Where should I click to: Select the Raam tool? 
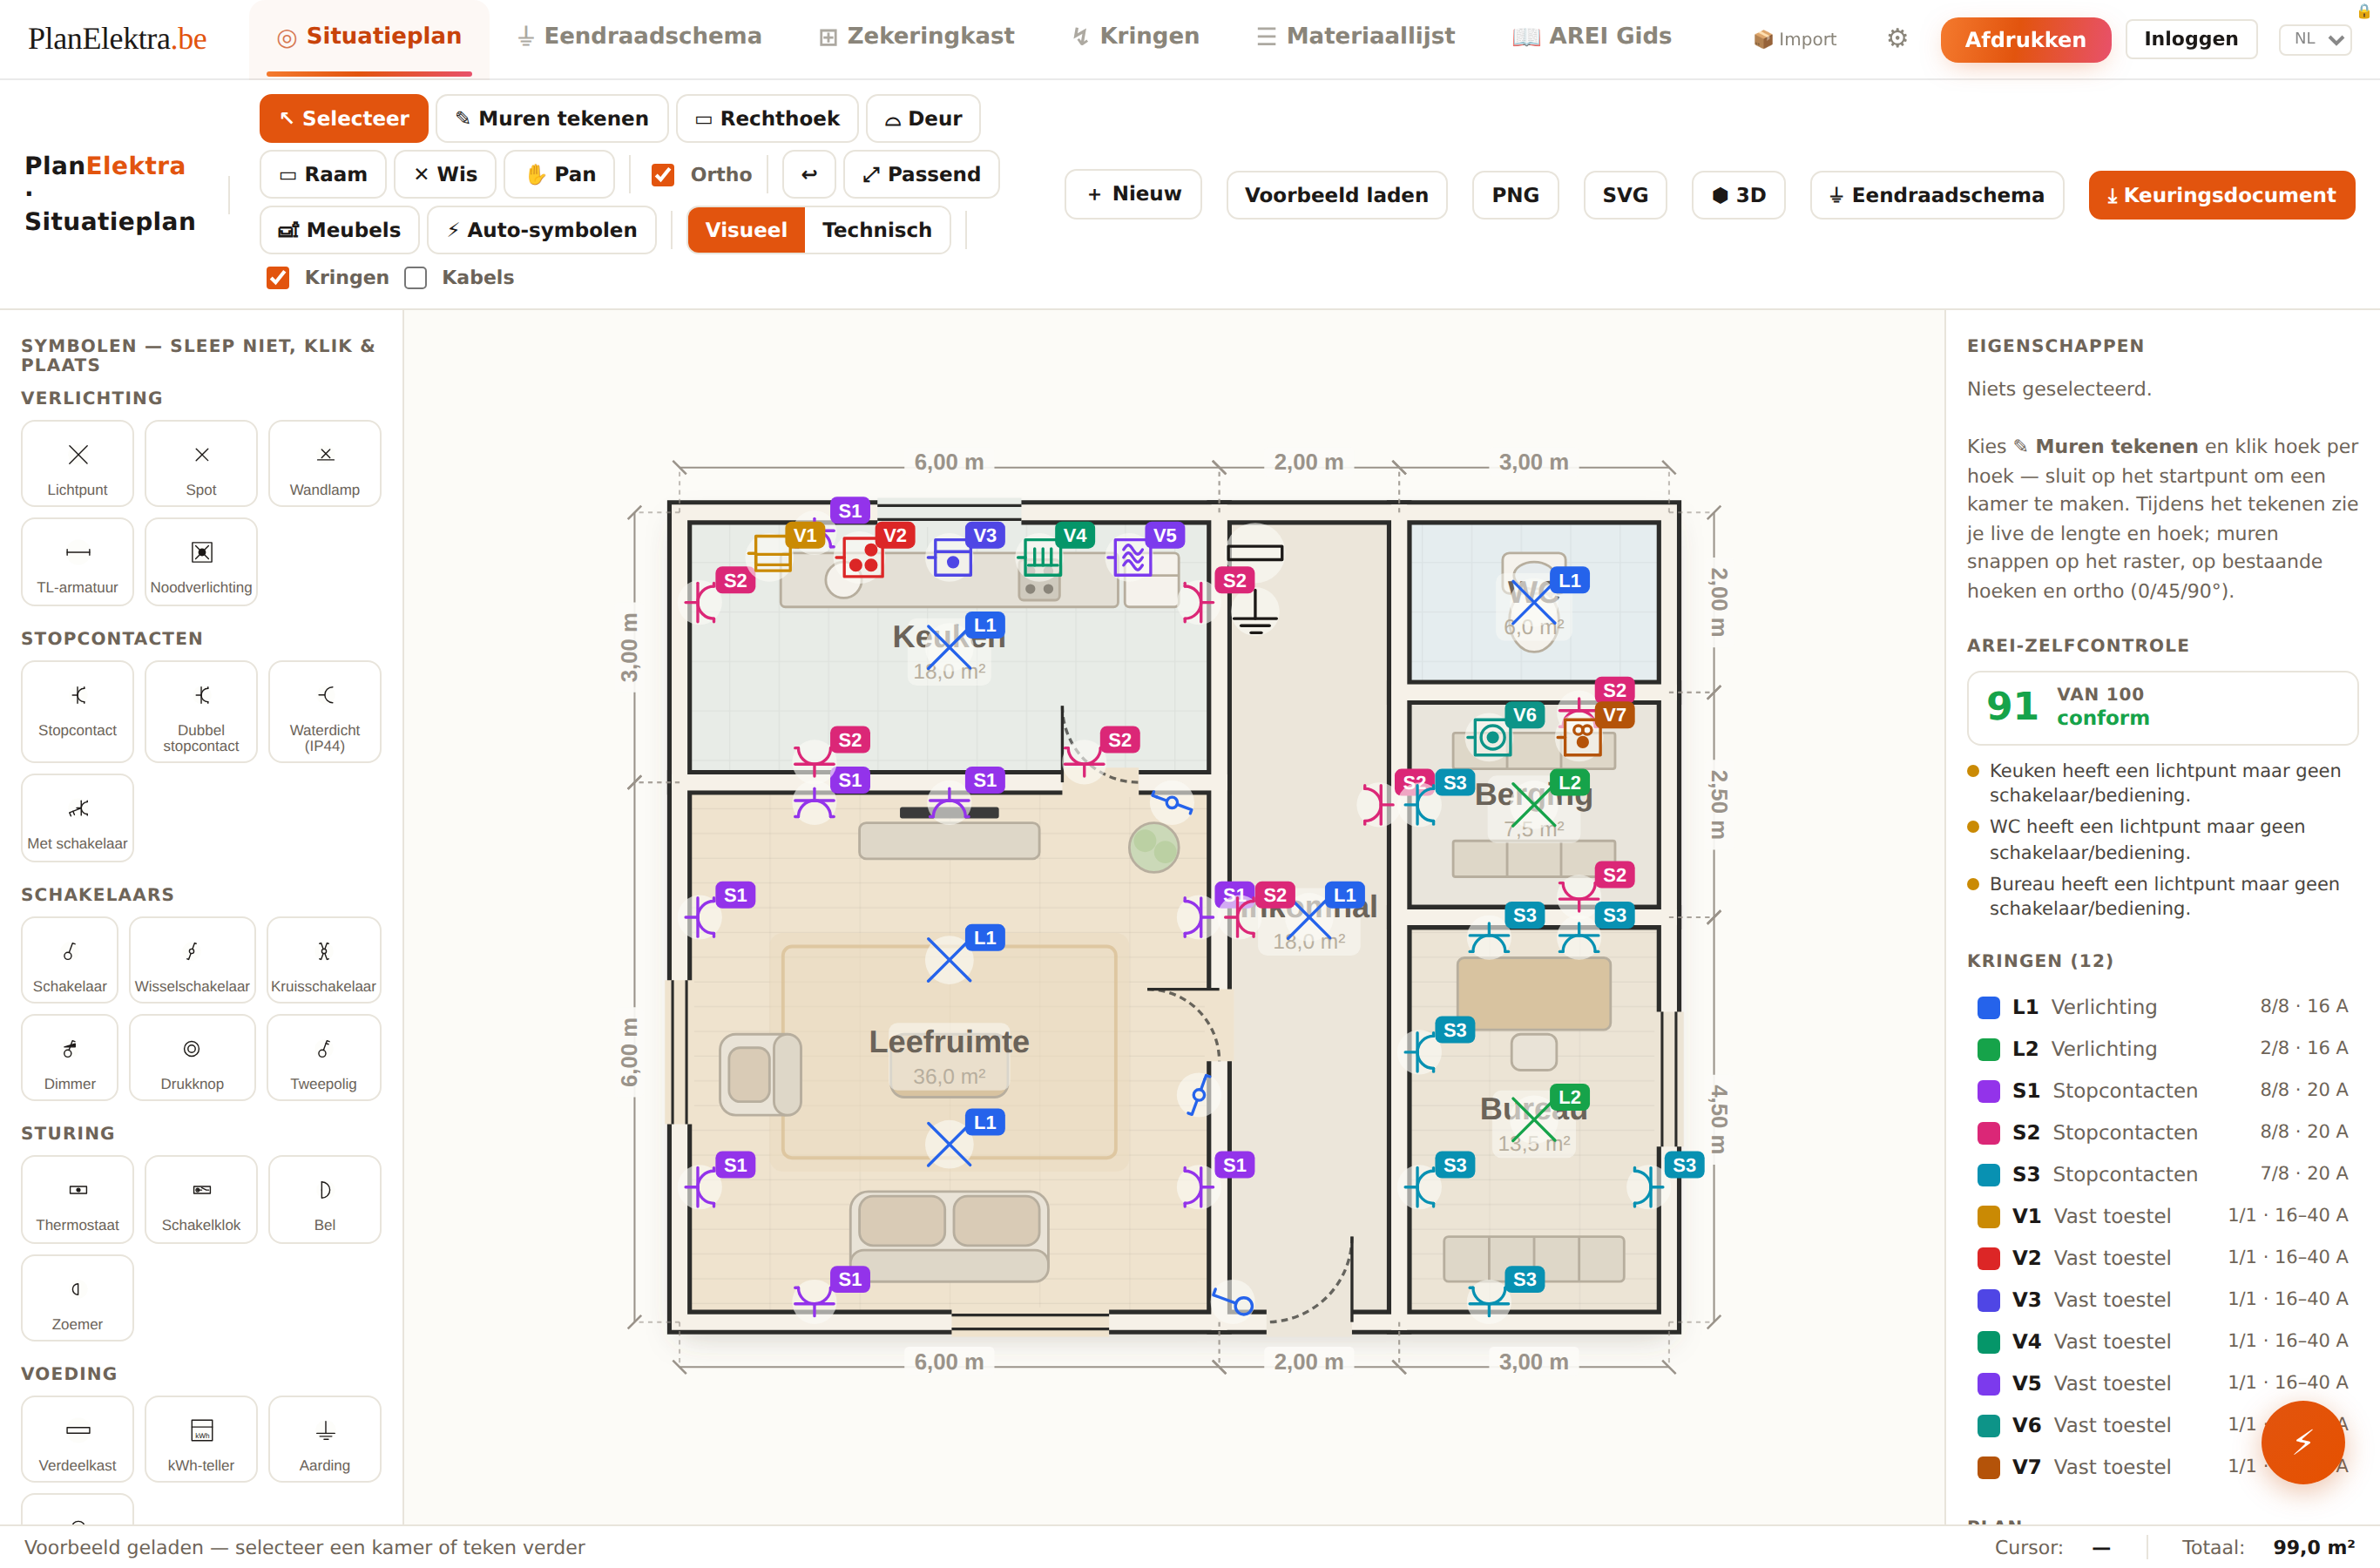pyautogui.click(x=323, y=174)
